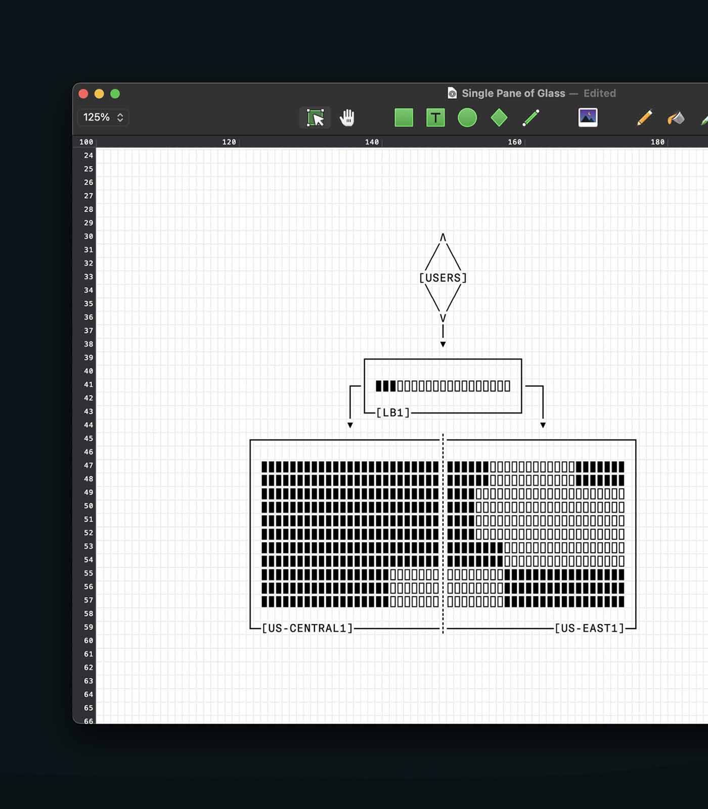This screenshot has width=708, height=809.
Task: Pick the text box tool
Action: click(435, 118)
